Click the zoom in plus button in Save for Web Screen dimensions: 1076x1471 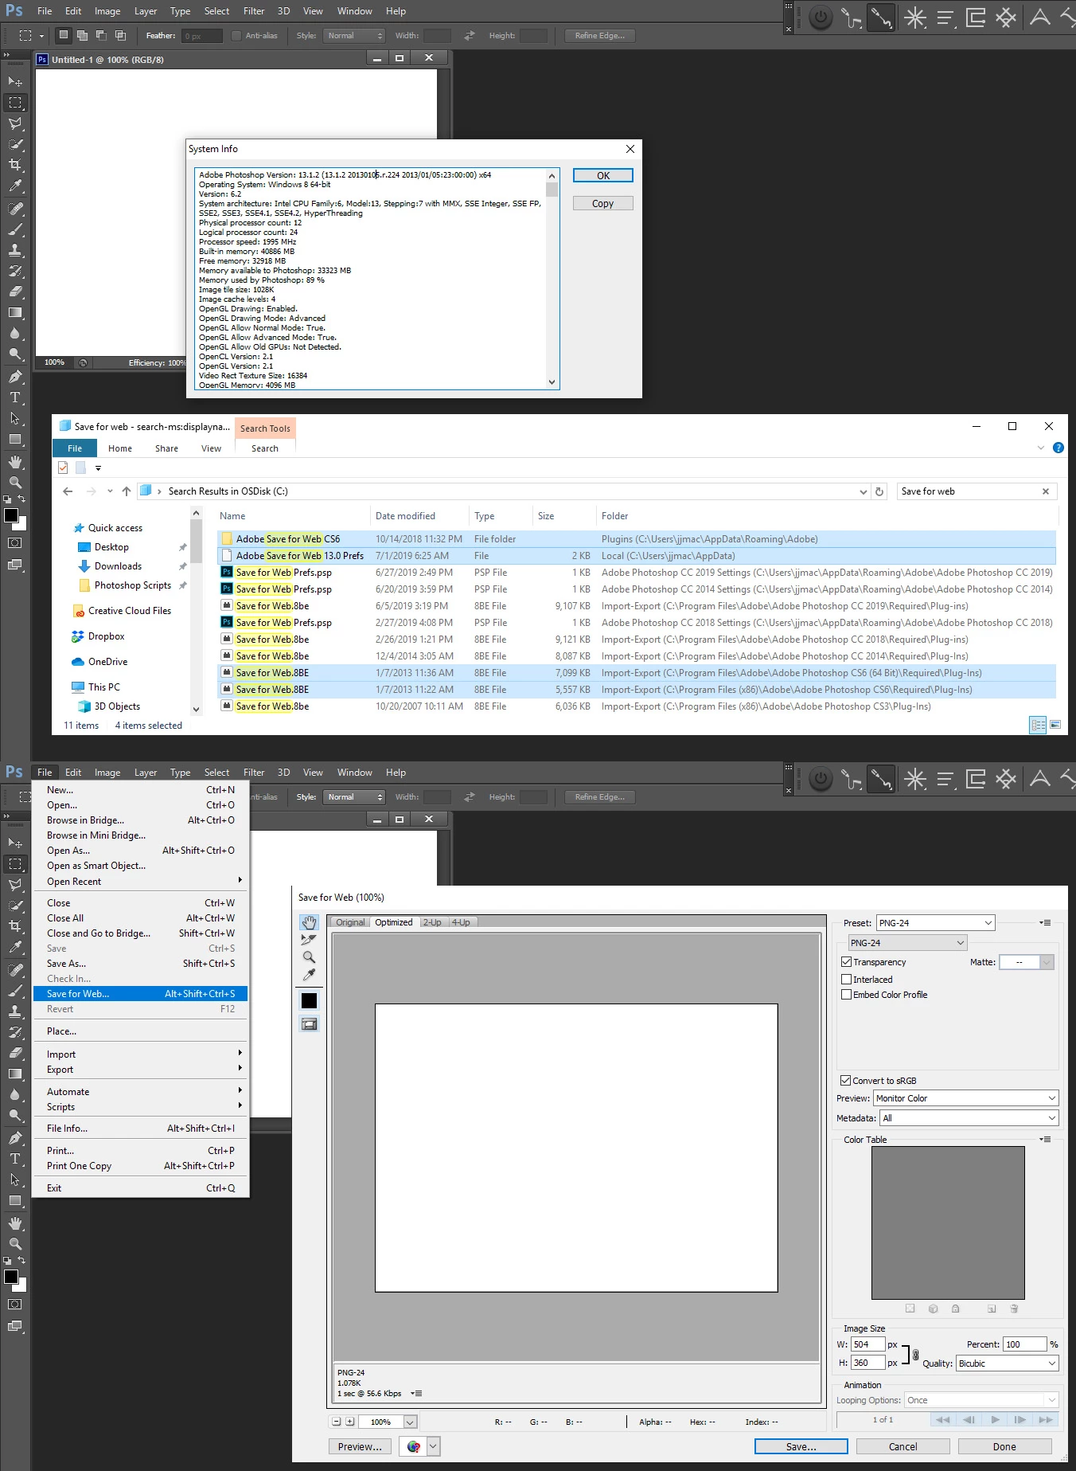coord(350,1422)
